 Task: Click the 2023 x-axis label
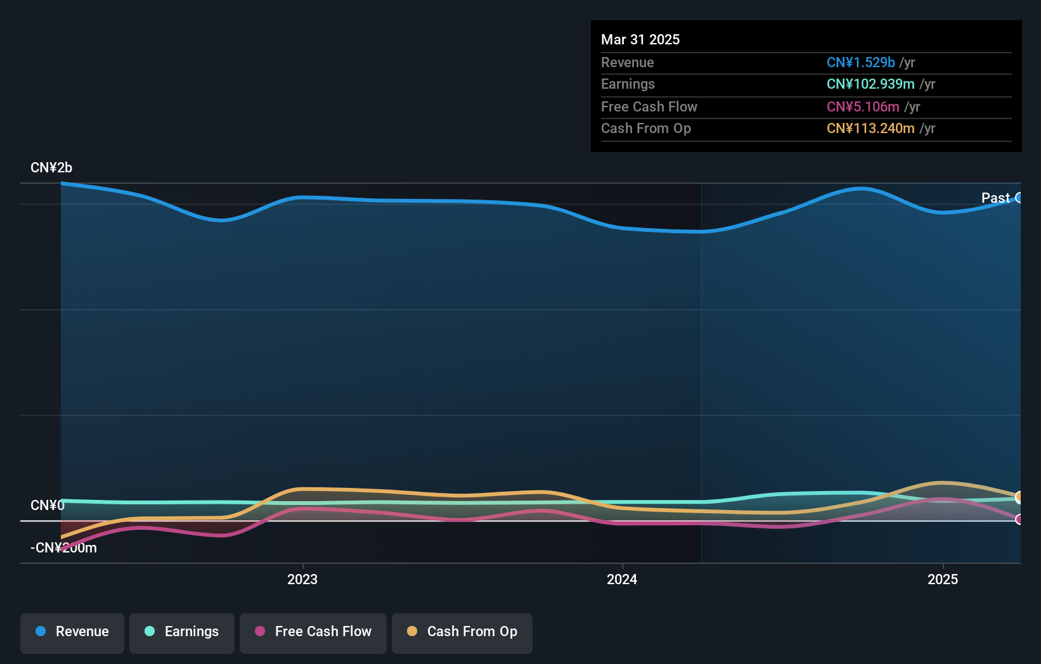(302, 579)
